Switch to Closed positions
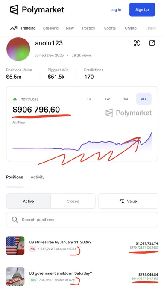164x291 pixels. click(x=73, y=201)
